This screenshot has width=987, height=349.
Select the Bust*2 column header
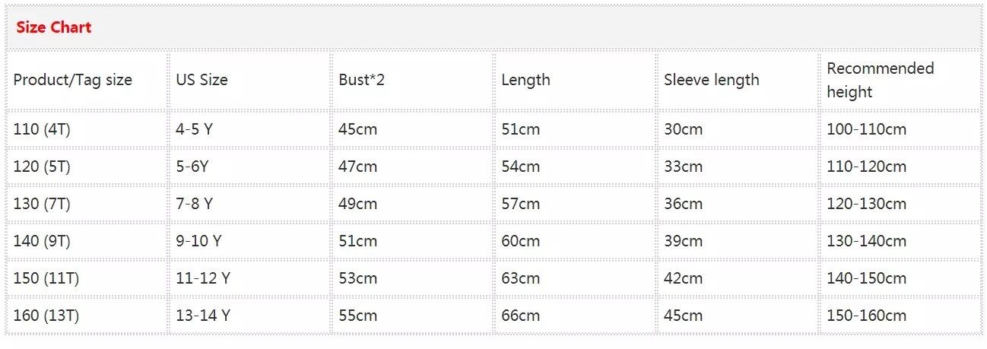362,80
